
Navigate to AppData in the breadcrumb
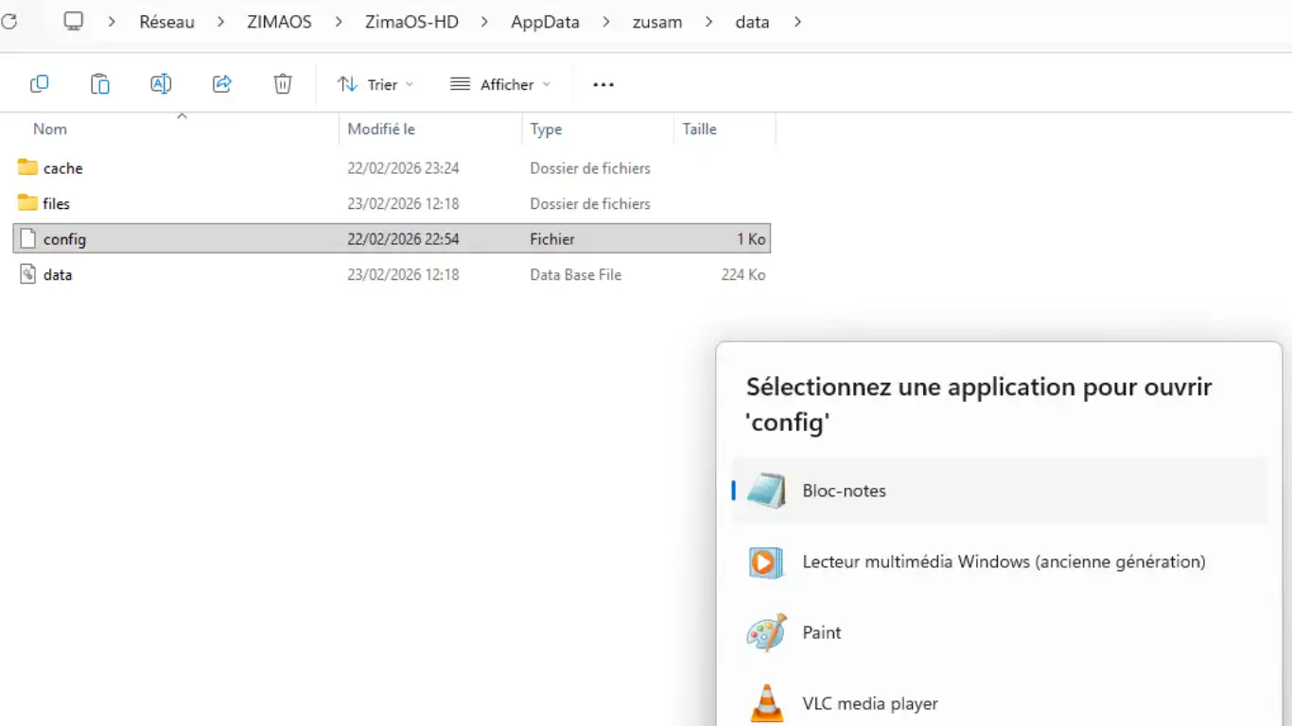tap(545, 22)
